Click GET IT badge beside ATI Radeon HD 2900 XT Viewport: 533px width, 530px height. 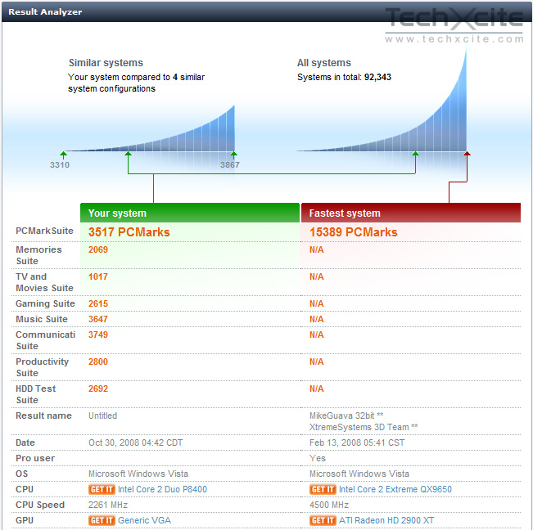pyautogui.click(x=323, y=520)
